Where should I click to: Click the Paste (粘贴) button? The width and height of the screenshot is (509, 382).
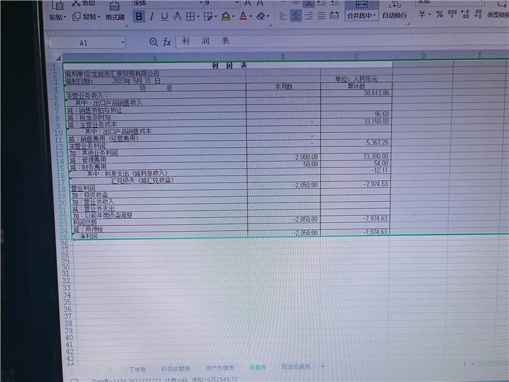coord(57,17)
